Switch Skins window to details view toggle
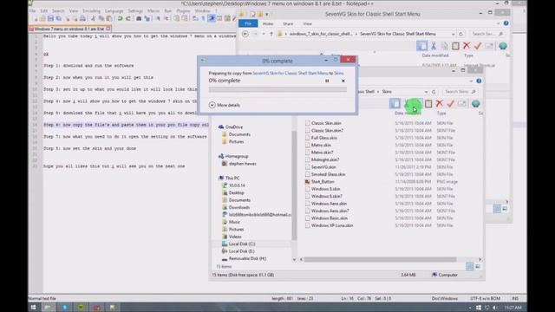Image resolution: width=555 pixels, height=312 pixels. tap(470, 266)
